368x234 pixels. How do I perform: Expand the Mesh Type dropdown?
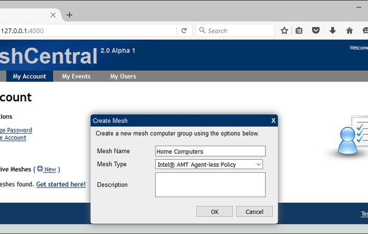tap(209, 165)
